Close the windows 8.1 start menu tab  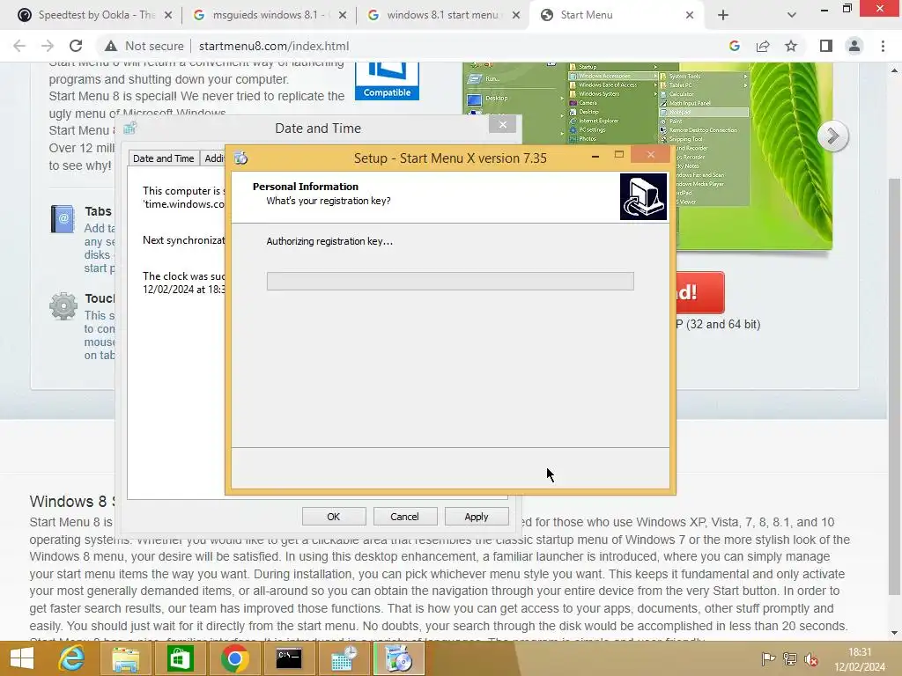pyautogui.click(x=516, y=15)
